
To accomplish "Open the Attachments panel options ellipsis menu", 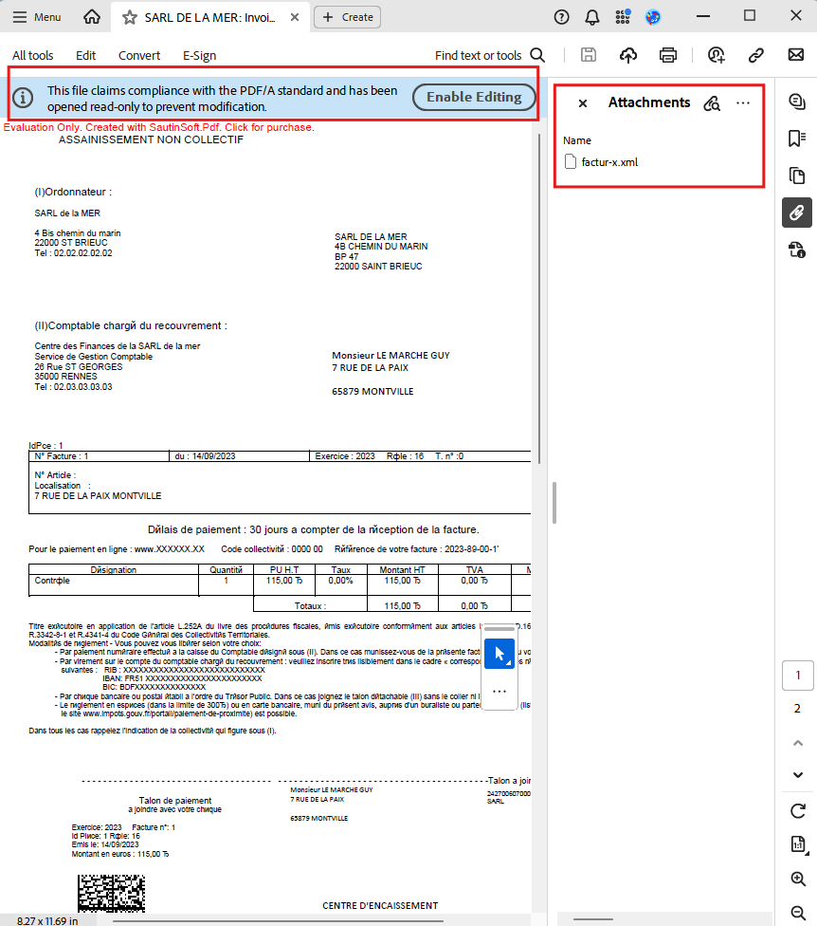I will click(743, 102).
